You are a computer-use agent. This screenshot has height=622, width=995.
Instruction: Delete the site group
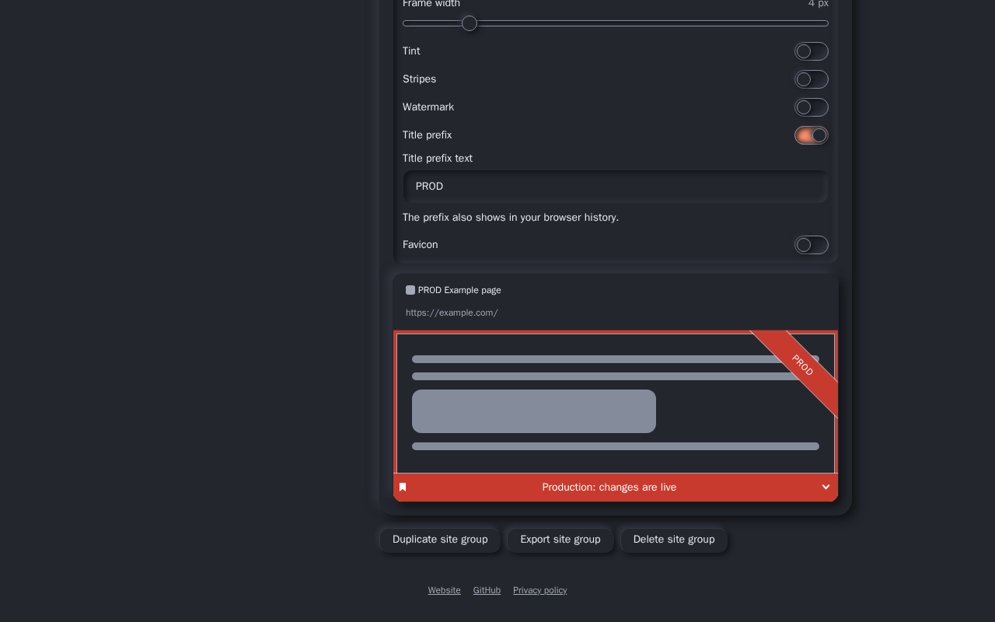[x=674, y=540]
